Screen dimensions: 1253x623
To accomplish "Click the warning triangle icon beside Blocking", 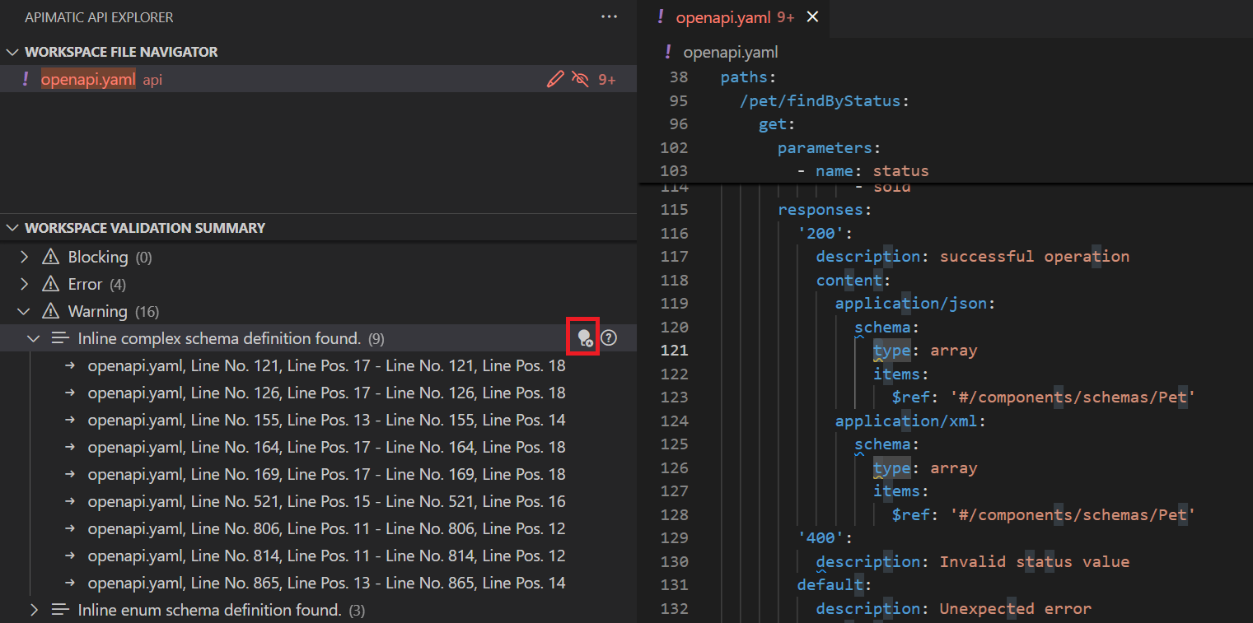I will pos(50,257).
